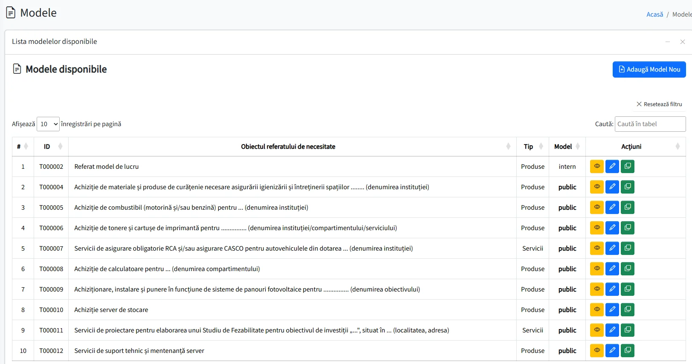Click Achiziție de calculatoare pentru row text
This screenshot has width=692, height=364.
[x=167, y=269]
